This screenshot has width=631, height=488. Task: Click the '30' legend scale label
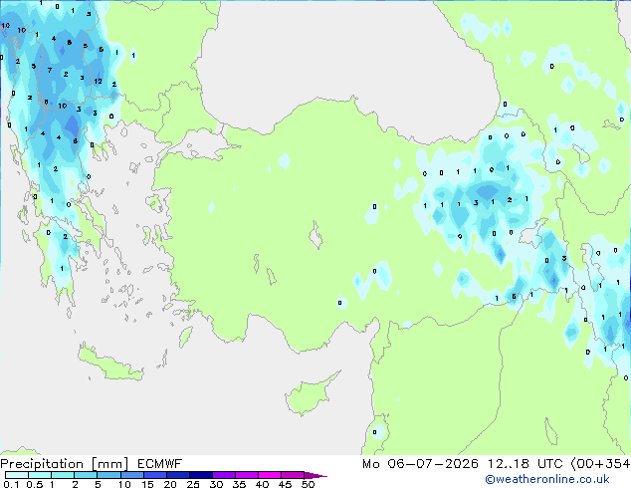tap(216, 484)
